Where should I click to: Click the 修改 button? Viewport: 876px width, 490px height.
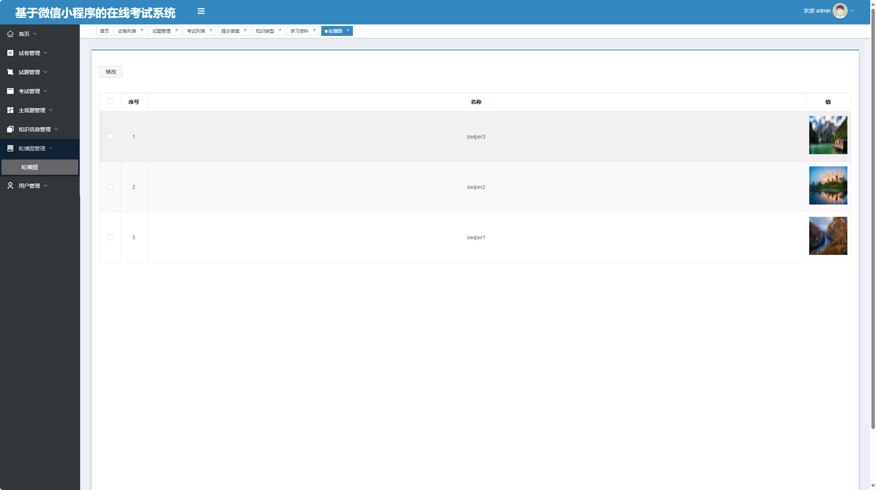tap(111, 72)
